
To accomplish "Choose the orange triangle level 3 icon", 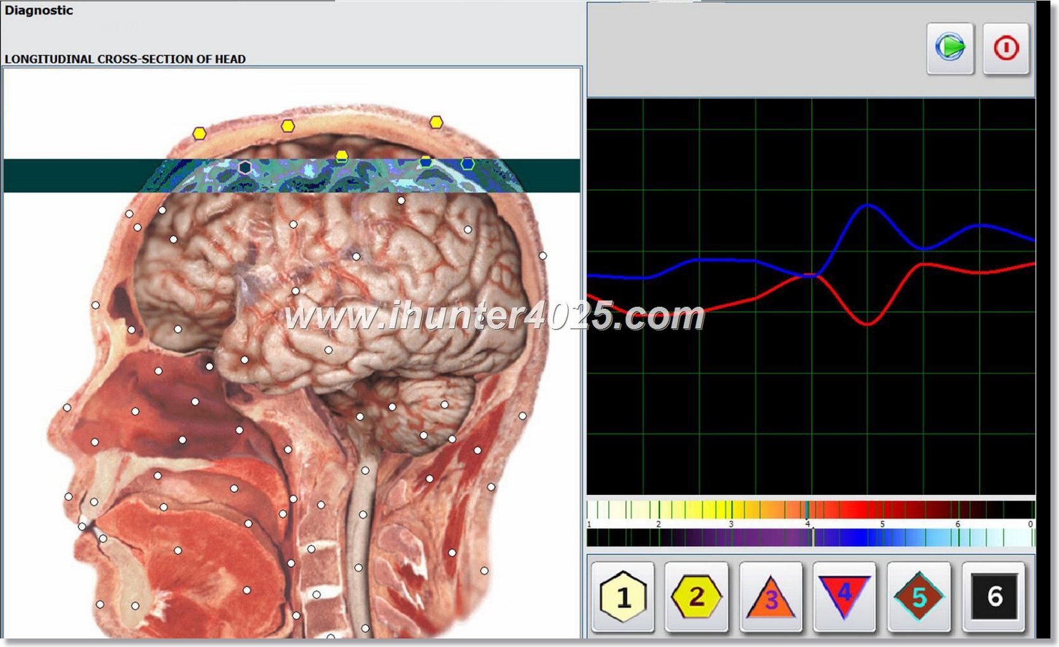I will coord(770,597).
